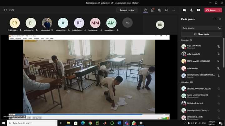Open Rooms view icon in toolbar
This screenshot has width=225, height=126.
click(167, 10)
